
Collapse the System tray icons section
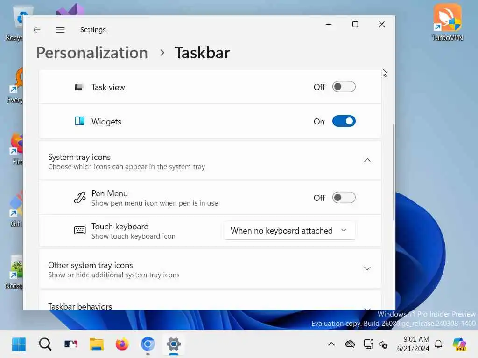coord(367,160)
